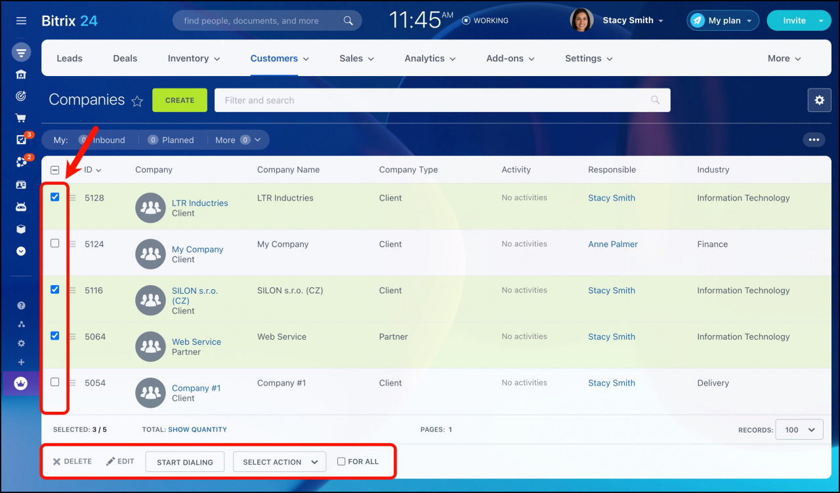Click the magnifier in filter field
The width and height of the screenshot is (840, 493).
pos(655,100)
